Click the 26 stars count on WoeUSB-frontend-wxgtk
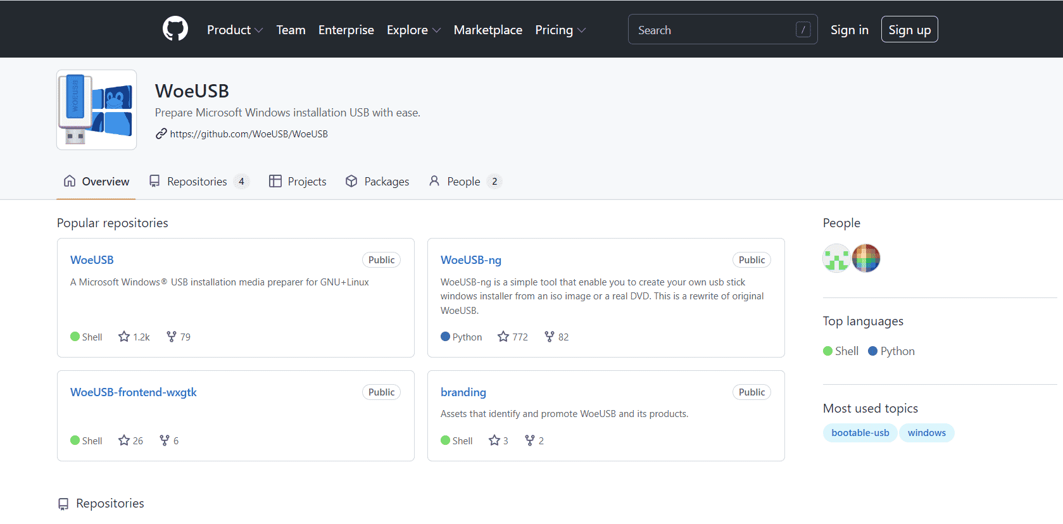 [138, 441]
